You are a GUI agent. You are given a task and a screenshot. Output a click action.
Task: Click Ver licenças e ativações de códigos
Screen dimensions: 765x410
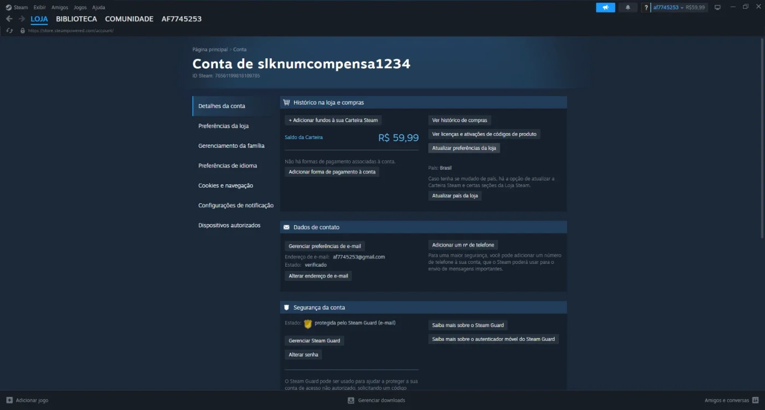(484, 134)
